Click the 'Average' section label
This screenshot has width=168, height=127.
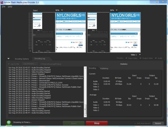[93, 95]
